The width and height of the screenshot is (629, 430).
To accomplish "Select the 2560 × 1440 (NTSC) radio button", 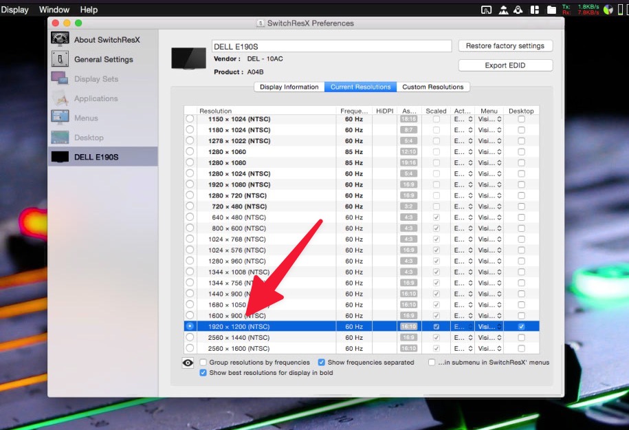I will [190, 338].
